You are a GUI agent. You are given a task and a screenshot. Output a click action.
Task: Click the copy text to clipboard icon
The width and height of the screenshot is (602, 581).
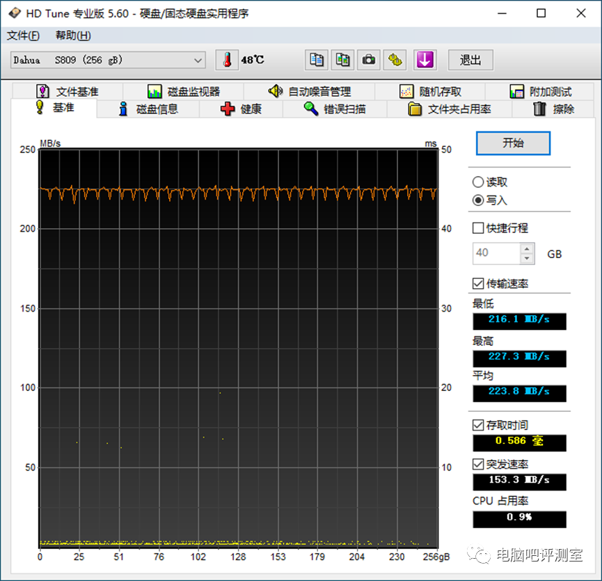(x=317, y=61)
